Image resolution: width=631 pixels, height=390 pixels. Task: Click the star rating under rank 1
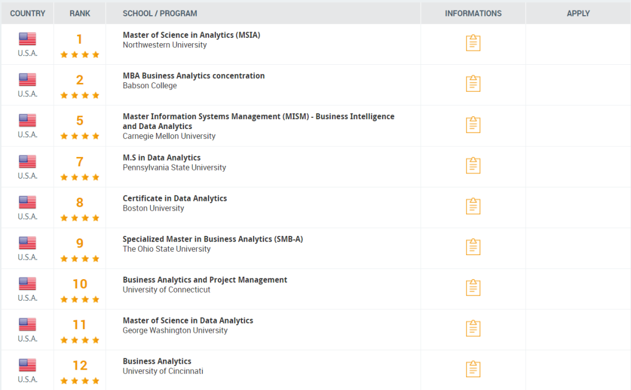tap(79, 55)
